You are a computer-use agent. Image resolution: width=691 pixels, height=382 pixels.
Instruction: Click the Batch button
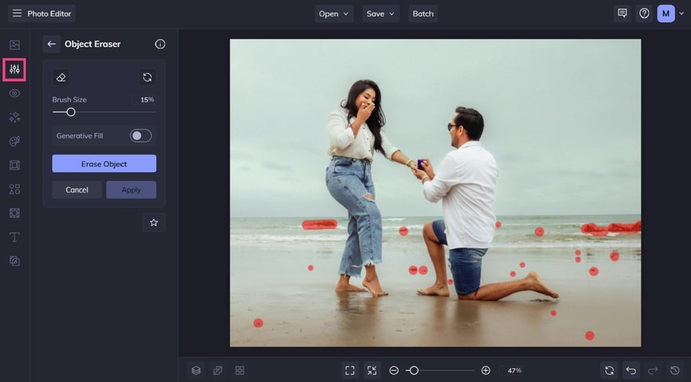click(x=423, y=14)
